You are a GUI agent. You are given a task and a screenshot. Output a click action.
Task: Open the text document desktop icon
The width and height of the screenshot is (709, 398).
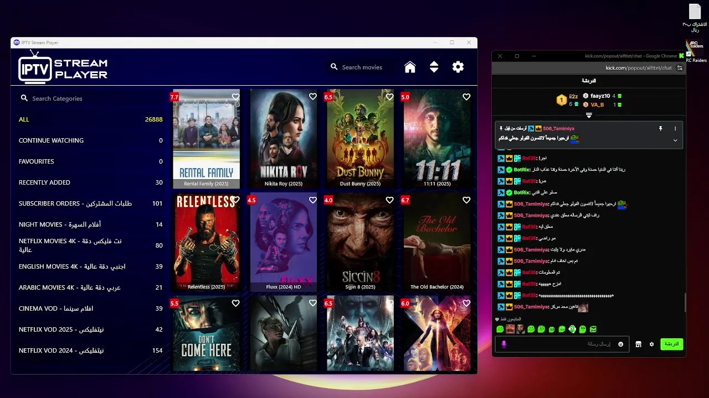point(695,18)
